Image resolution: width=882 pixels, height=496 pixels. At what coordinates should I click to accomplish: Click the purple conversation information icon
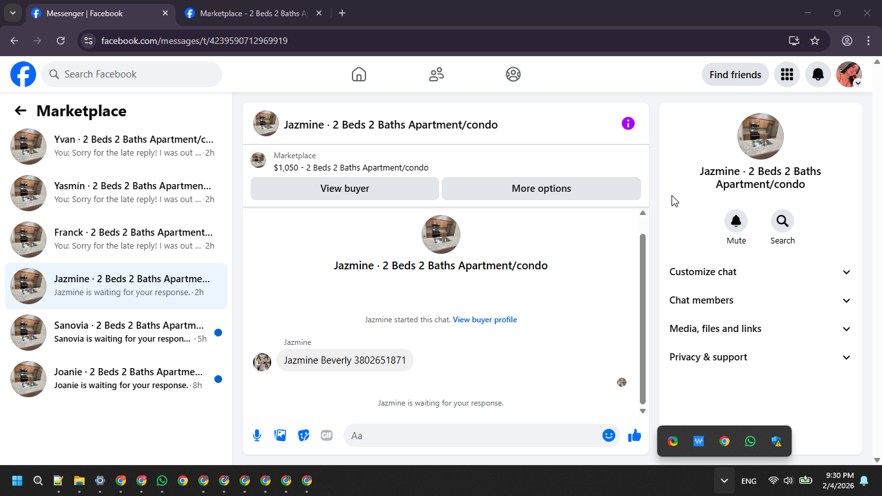(x=628, y=123)
